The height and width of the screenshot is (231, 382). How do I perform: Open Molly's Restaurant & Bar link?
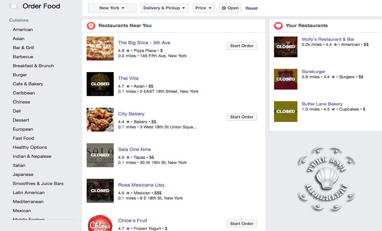(328, 39)
